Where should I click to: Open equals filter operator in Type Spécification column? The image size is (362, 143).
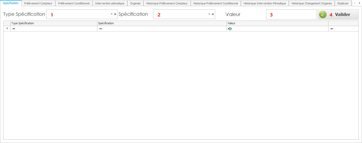14,29
